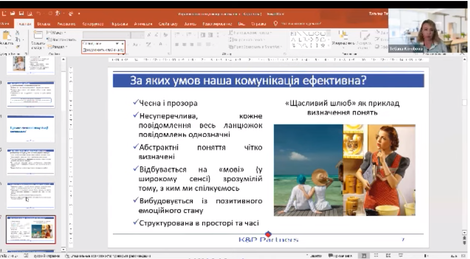Switch to the Slide Show (Слайд-шоу) tab
This screenshot has height=259, width=470.
tap(163, 23)
